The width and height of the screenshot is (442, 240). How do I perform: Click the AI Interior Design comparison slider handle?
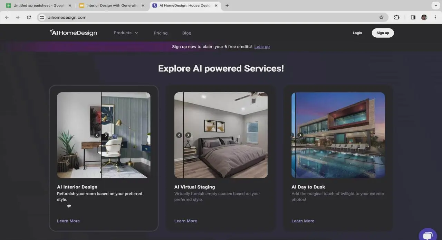102,135
